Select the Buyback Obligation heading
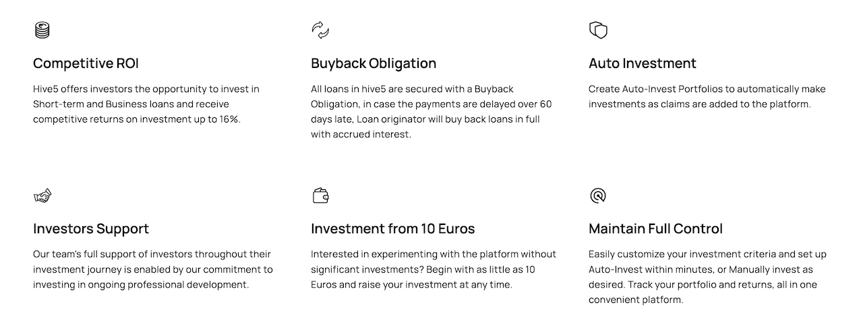This screenshot has width=863, height=332. pos(374,63)
